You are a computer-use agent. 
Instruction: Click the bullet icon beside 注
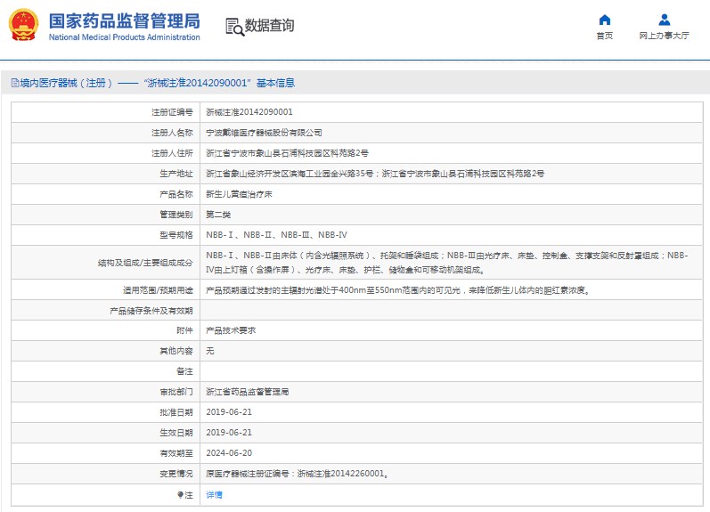pos(180,495)
